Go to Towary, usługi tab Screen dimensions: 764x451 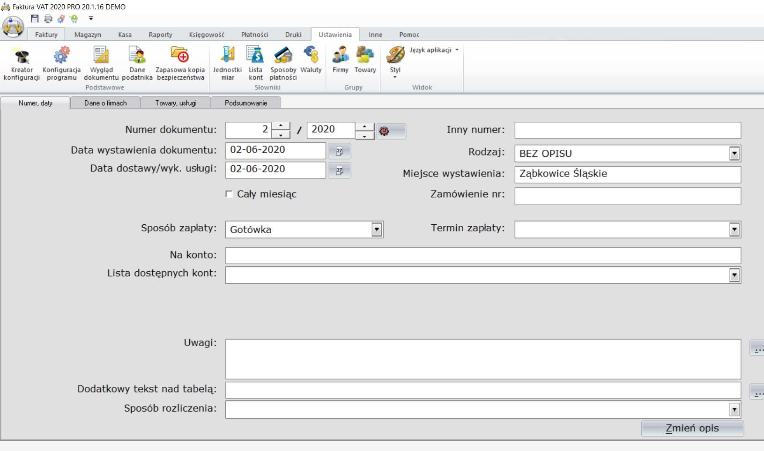176,103
